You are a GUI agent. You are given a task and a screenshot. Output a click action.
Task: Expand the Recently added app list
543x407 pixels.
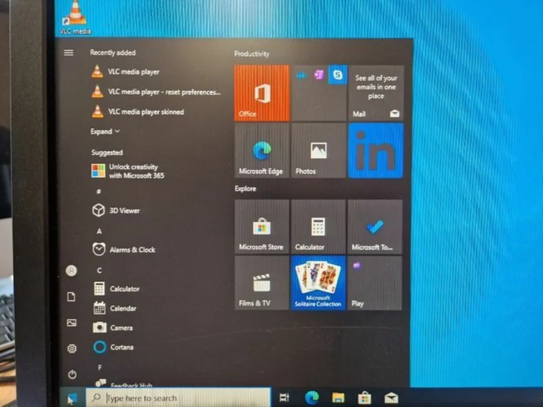coord(105,131)
